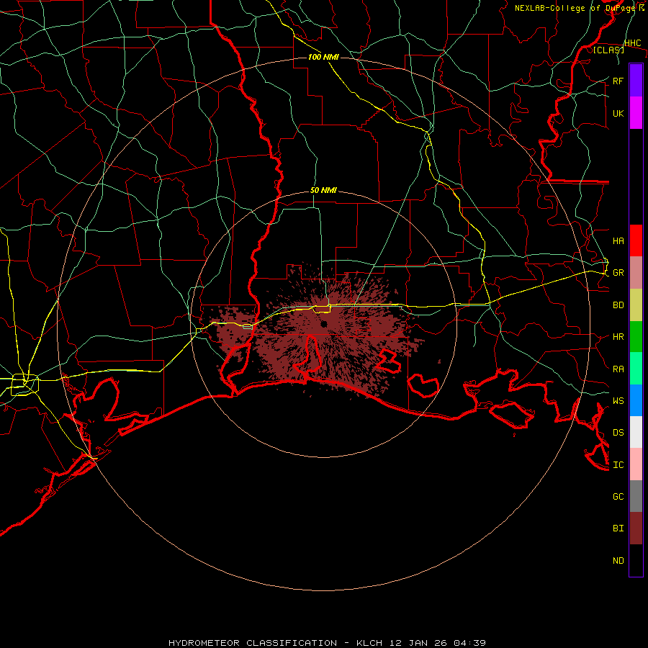Image resolution: width=648 pixels, height=648 pixels.
Task: Select the light pink IC legend swatch
Action: point(636,464)
